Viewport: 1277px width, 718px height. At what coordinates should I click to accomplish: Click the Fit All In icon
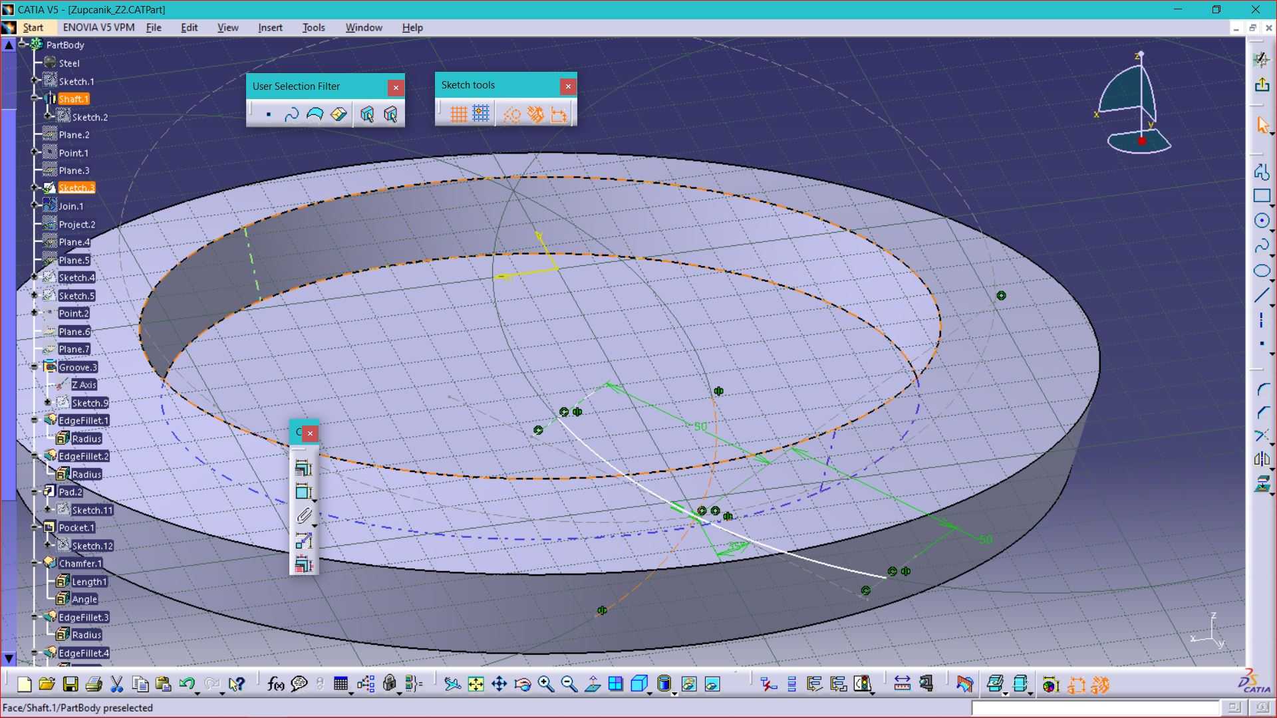coord(476,684)
